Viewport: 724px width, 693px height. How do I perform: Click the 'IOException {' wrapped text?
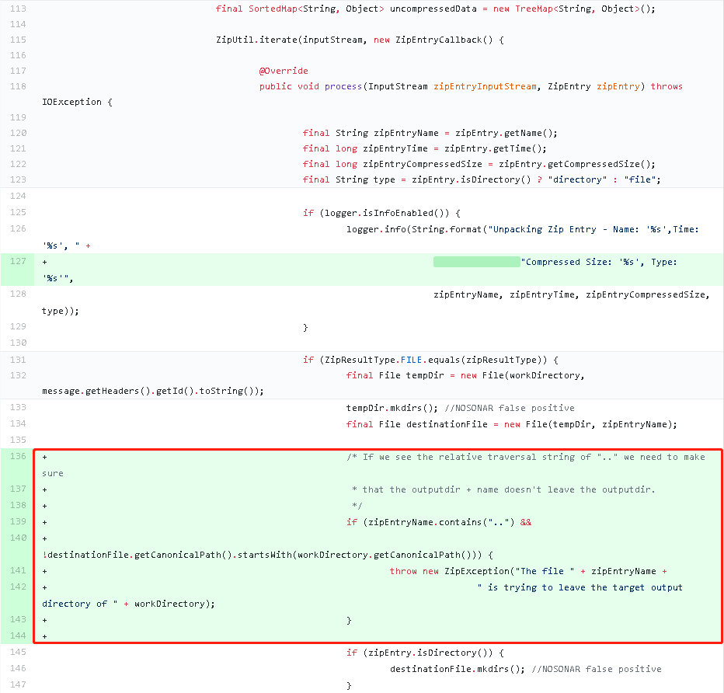[x=77, y=102]
